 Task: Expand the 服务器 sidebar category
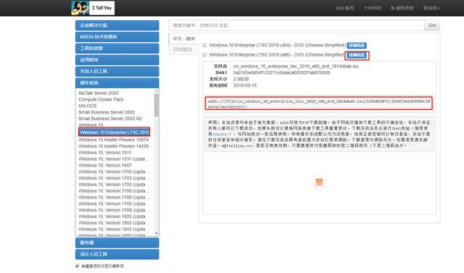[117, 243]
